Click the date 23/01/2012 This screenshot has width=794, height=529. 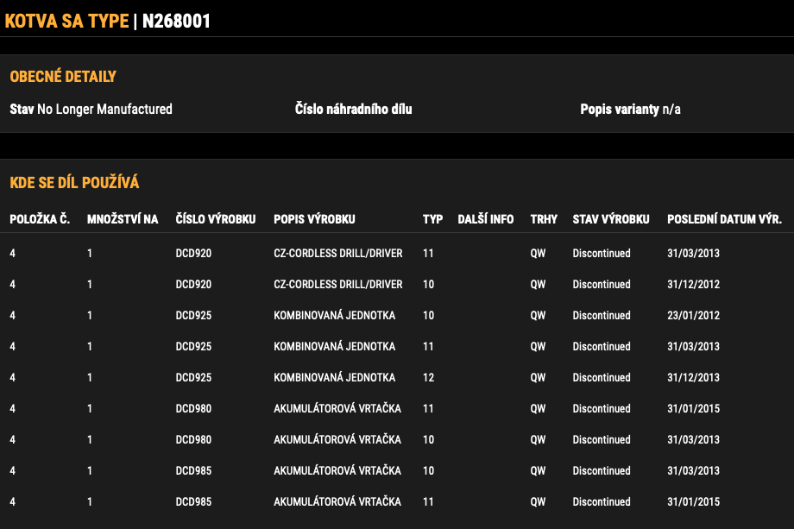pos(693,315)
